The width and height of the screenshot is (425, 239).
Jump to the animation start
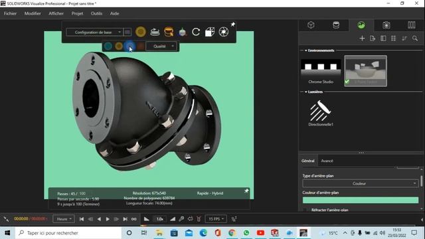pyautogui.click(x=82, y=219)
